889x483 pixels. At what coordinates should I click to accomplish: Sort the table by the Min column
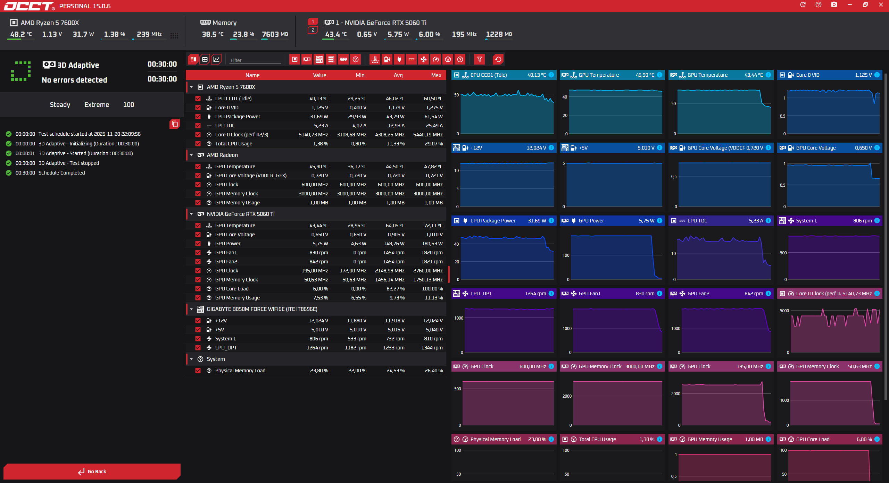pyautogui.click(x=360, y=75)
